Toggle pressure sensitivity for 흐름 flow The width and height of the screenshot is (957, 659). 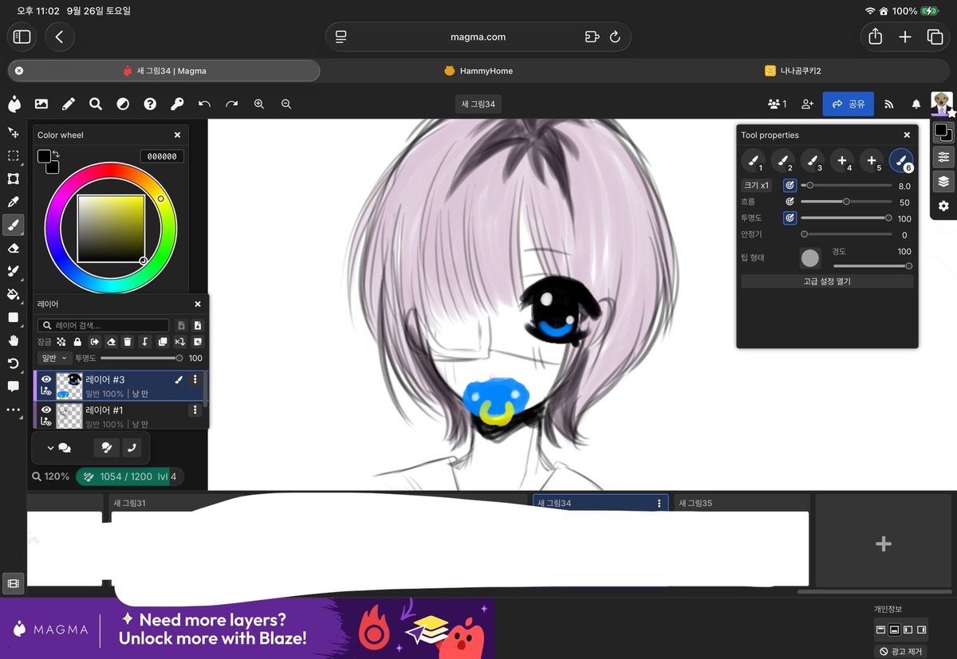(x=790, y=202)
